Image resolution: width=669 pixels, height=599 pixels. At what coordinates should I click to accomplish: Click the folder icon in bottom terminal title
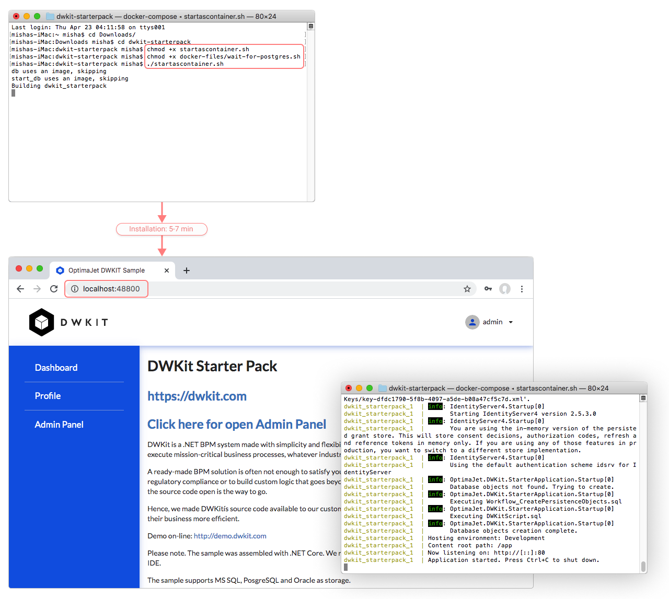point(383,388)
